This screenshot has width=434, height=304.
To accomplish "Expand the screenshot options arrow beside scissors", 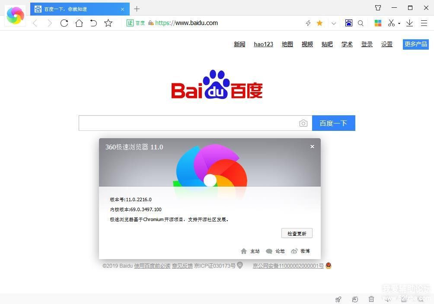I will 399,23.
